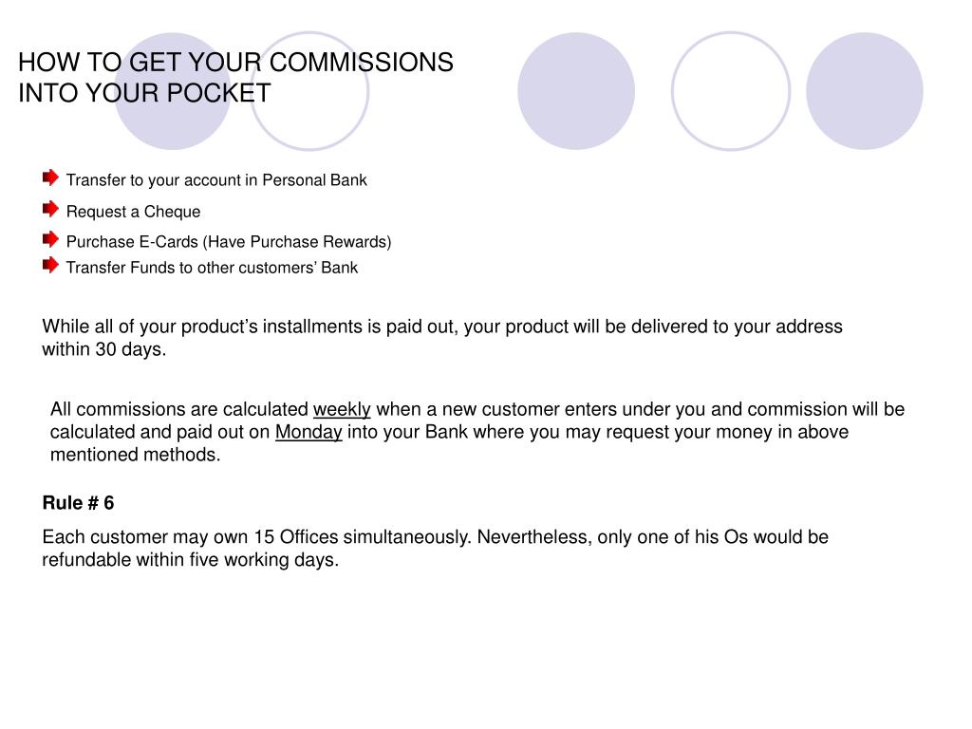
Task: Click red arrow beside Request a Cheque
Action: (51, 209)
